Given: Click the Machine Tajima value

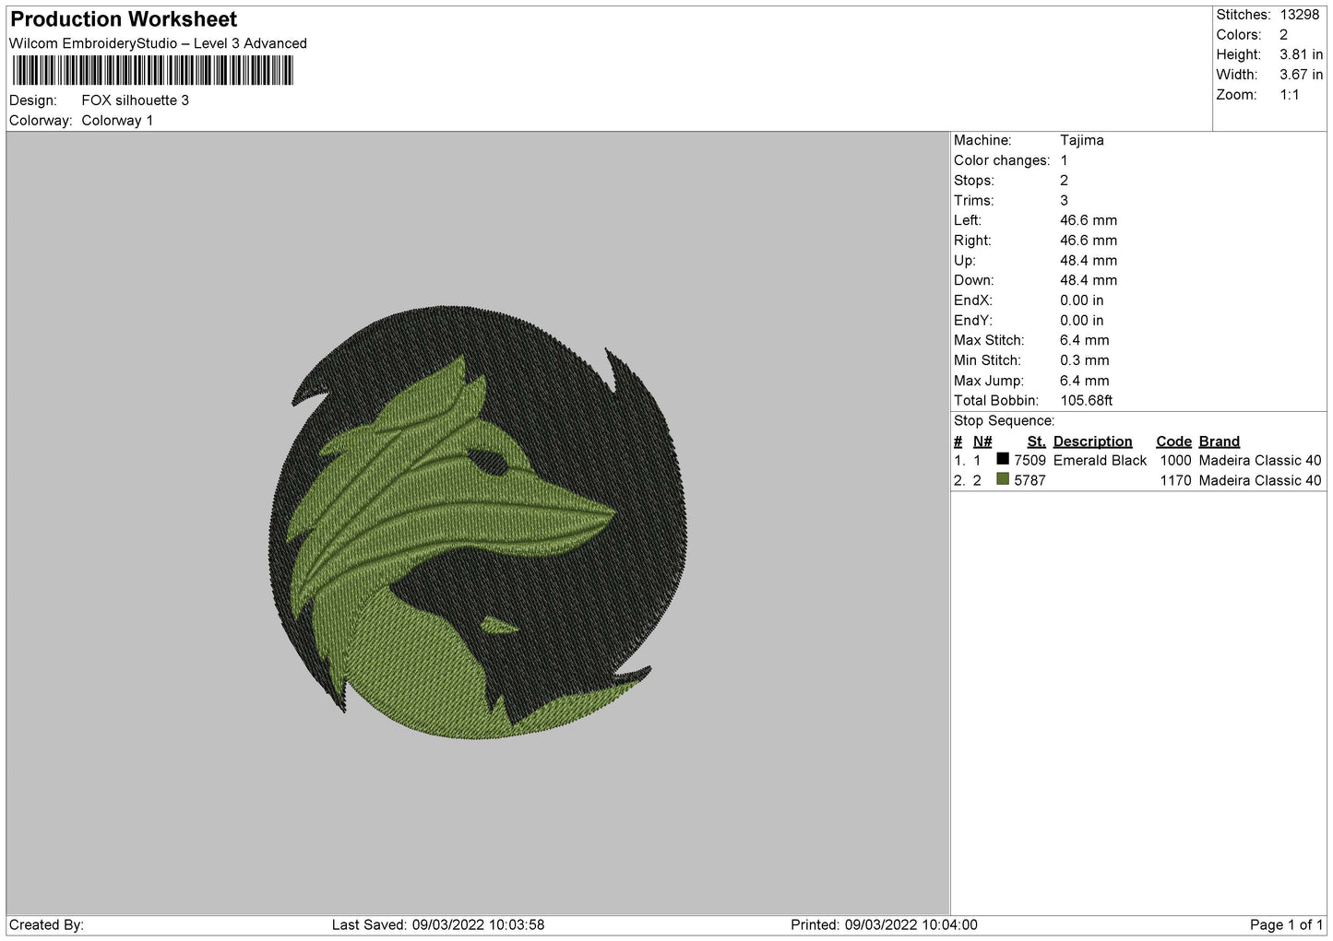Looking at the screenshot, I should click(x=1081, y=140).
